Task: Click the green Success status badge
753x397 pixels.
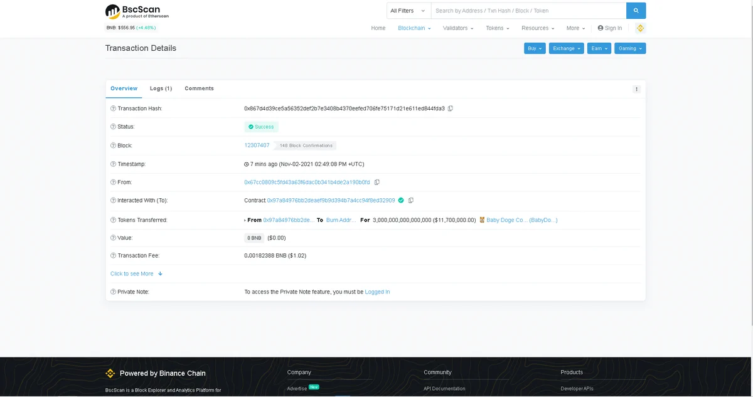Action: (261, 127)
